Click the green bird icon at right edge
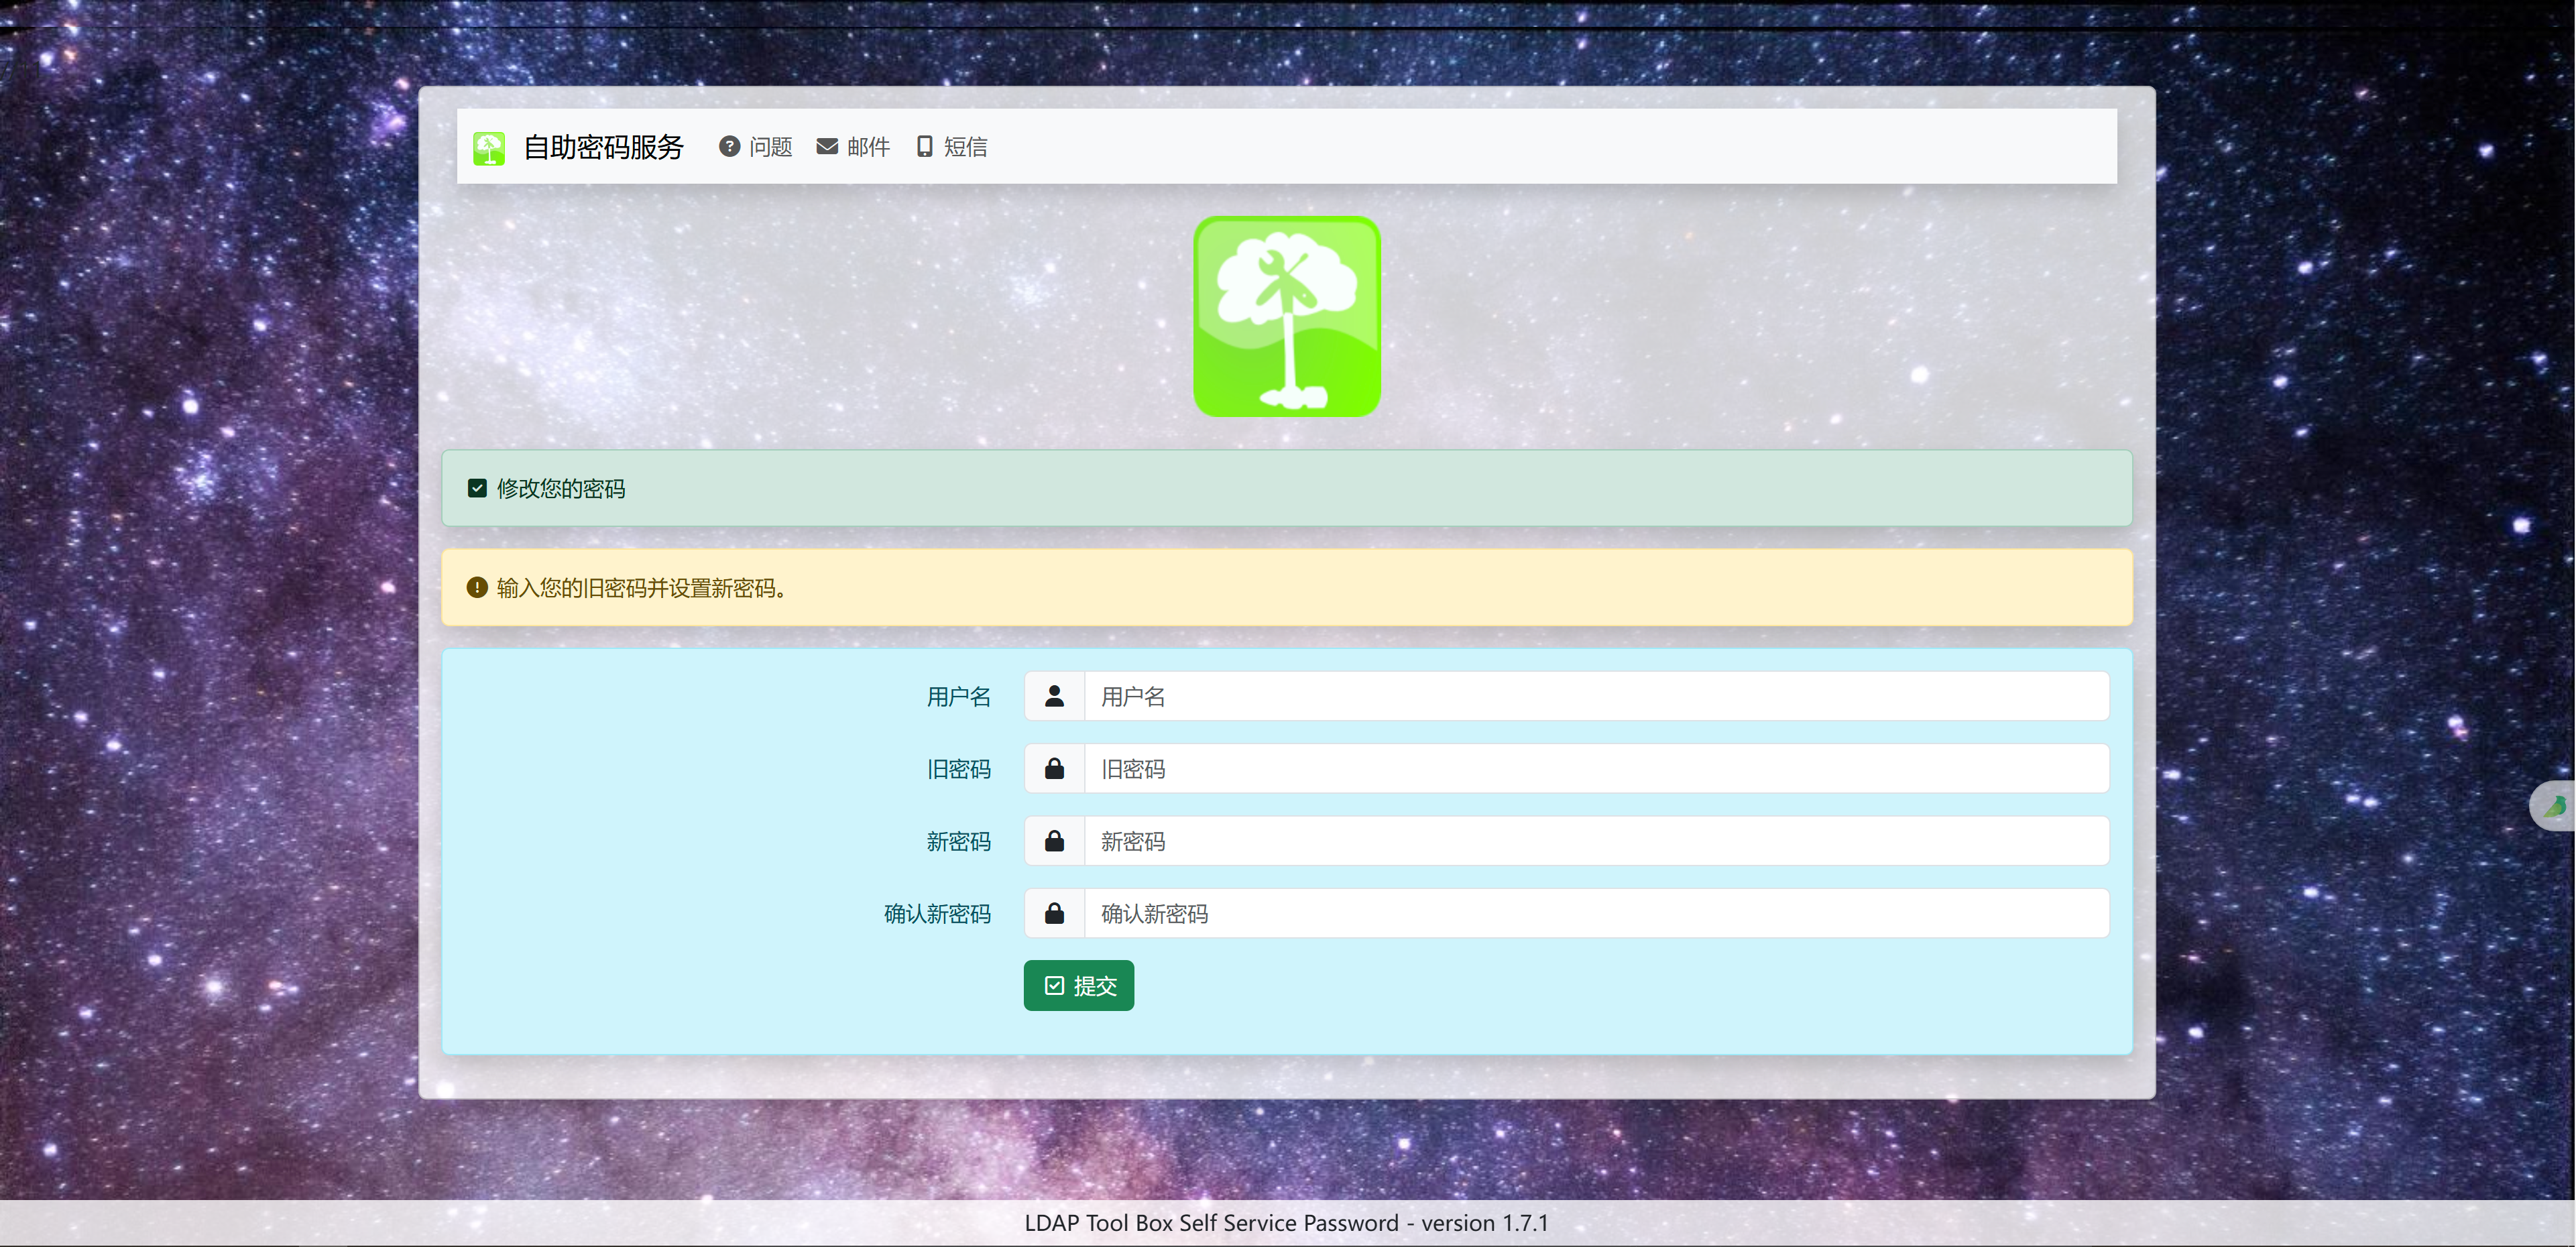This screenshot has height=1247, width=2576. click(x=2555, y=806)
